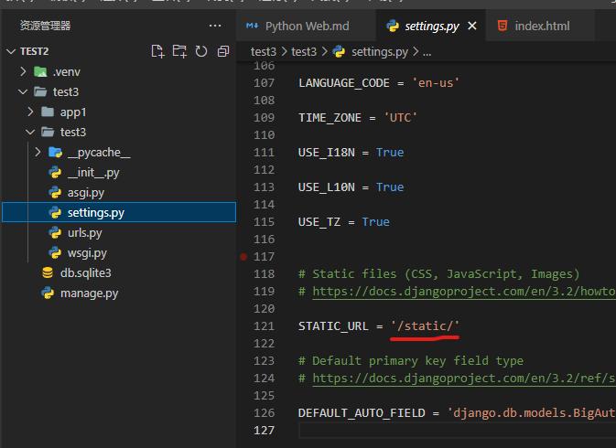Click the Python icon beside wsgi.py

[x=55, y=252]
